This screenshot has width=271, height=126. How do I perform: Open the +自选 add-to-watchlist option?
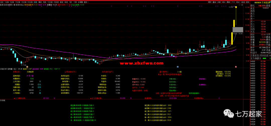tap(243, 2)
